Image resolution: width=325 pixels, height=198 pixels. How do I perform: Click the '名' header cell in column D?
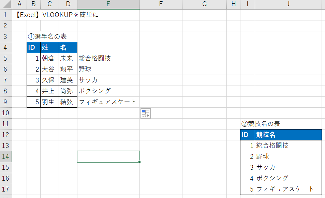pyautogui.click(x=68, y=48)
